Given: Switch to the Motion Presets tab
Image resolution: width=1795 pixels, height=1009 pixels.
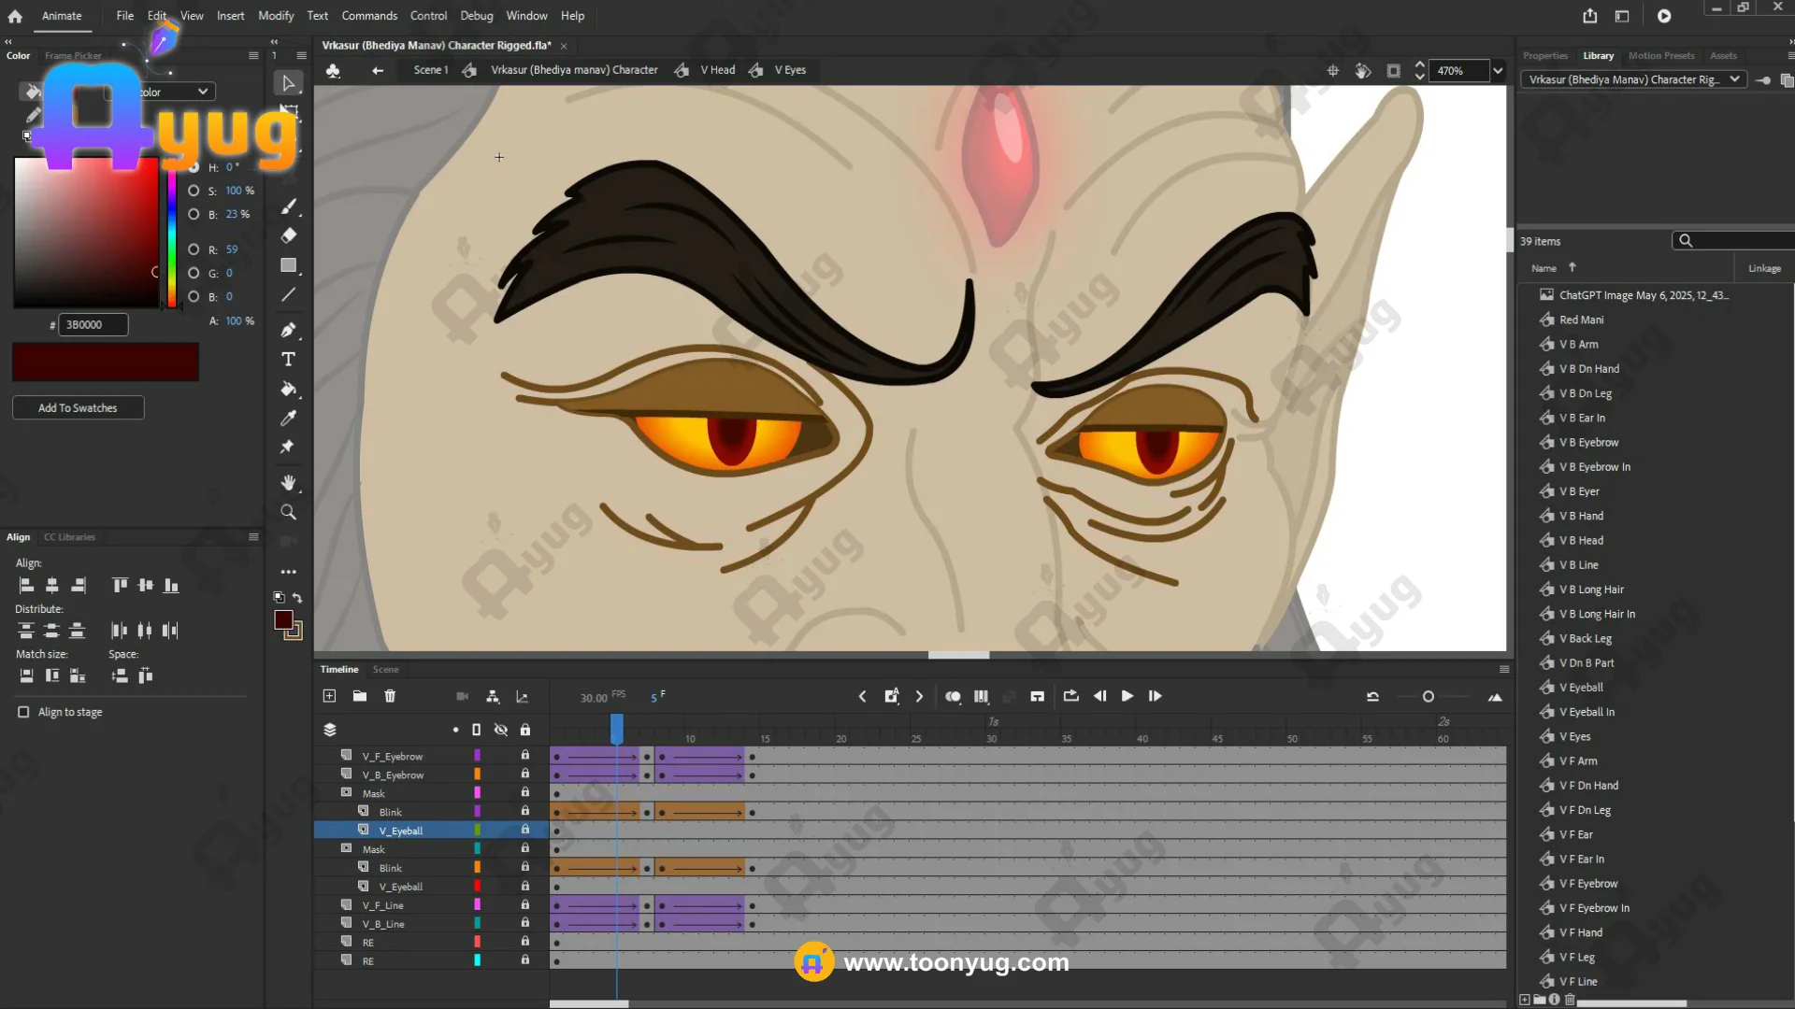Looking at the screenshot, I should (1660, 56).
